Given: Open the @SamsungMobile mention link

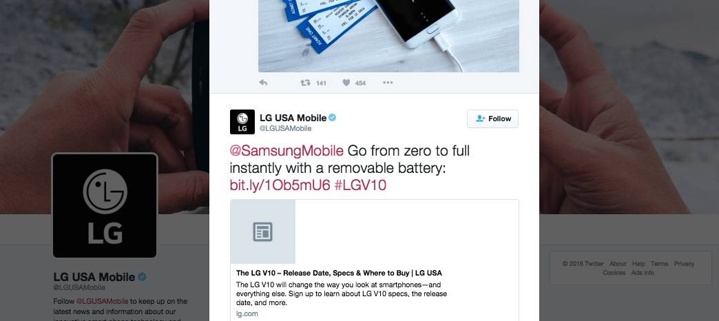Looking at the screenshot, I should coord(286,151).
